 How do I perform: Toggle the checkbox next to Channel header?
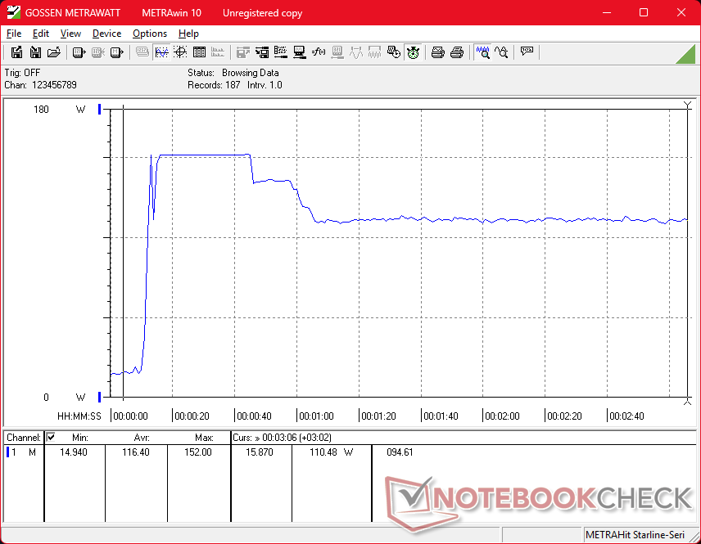click(51, 438)
